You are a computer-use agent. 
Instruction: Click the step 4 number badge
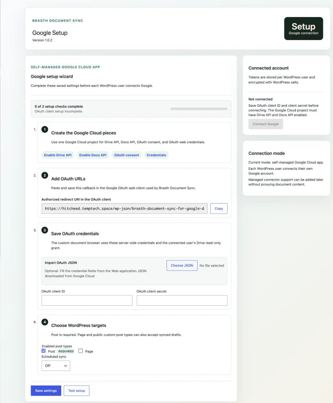point(45,322)
